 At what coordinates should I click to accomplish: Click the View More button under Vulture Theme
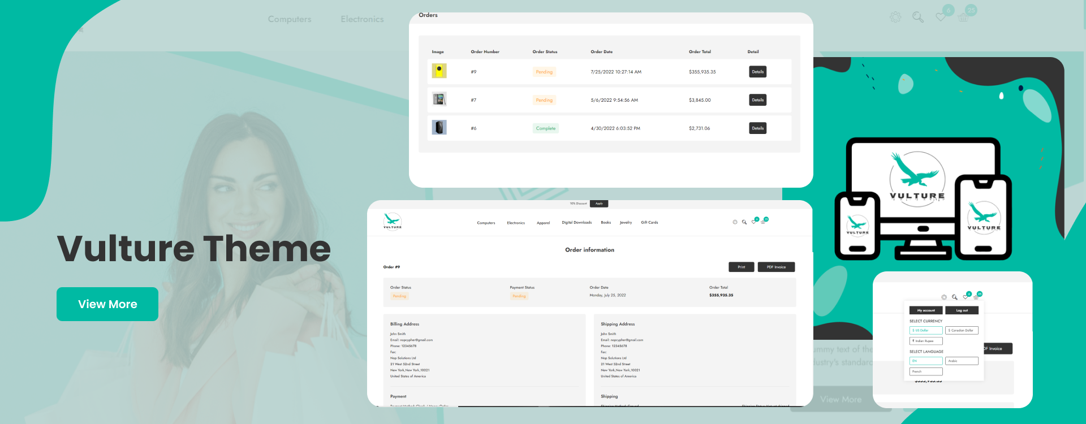(107, 304)
